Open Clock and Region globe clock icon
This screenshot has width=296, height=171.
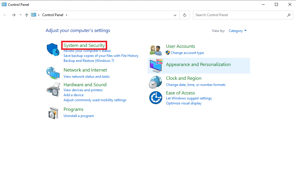tap(155, 82)
